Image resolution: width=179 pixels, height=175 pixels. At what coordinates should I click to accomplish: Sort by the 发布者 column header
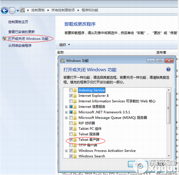coord(161,52)
